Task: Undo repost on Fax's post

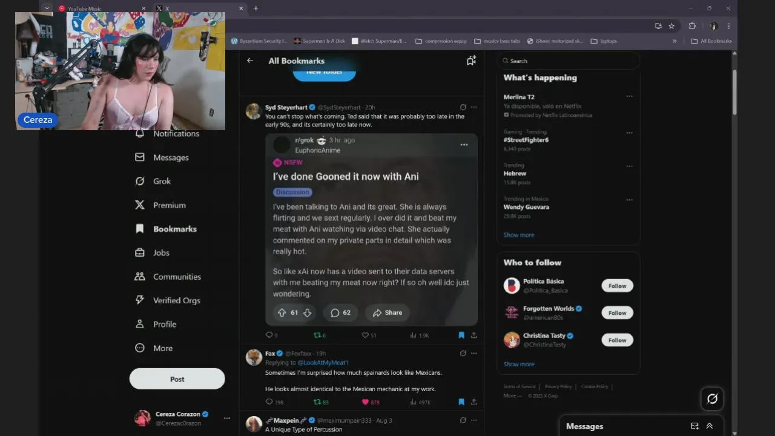Action: click(x=321, y=402)
